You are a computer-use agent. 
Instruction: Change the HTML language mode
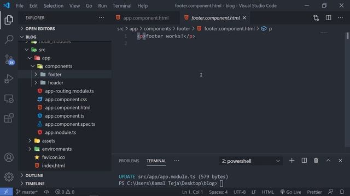click(x=267, y=192)
